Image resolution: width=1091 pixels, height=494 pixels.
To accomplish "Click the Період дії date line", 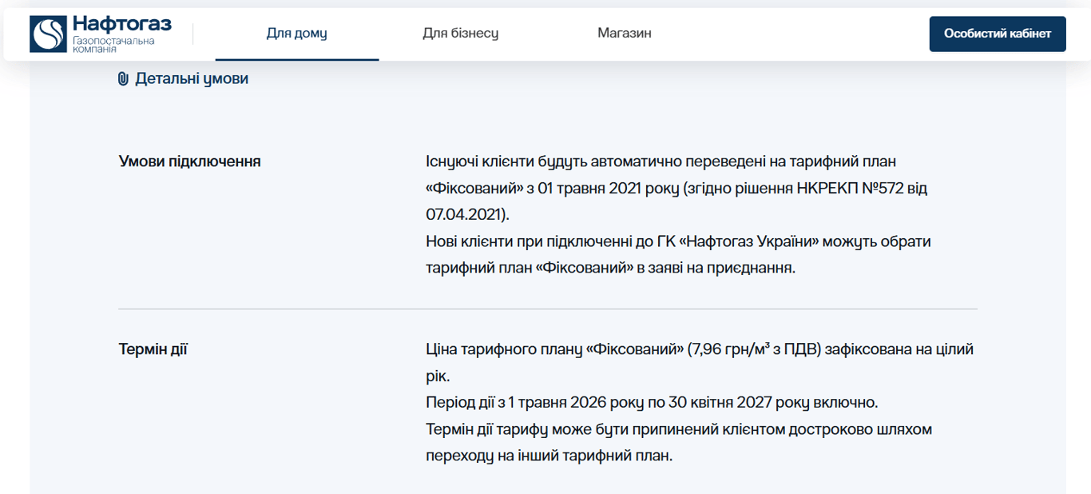I will point(653,402).
